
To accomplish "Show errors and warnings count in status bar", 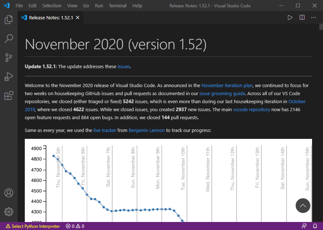I will pos(75,226).
